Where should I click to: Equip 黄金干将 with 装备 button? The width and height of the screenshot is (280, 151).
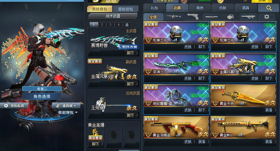click(268, 110)
